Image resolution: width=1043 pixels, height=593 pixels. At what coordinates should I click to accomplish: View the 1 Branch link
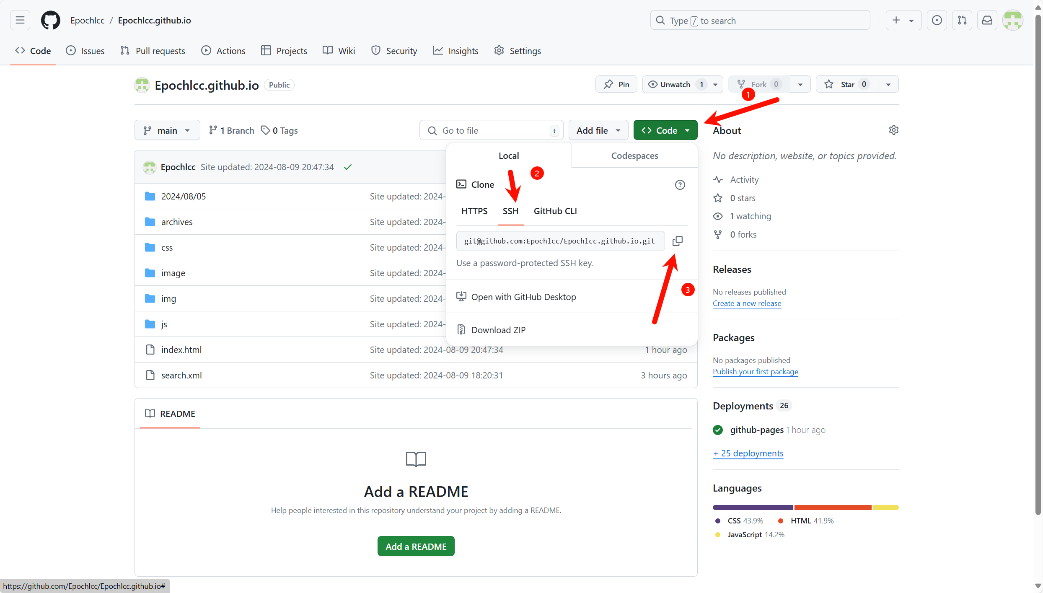pyautogui.click(x=232, y=130)
